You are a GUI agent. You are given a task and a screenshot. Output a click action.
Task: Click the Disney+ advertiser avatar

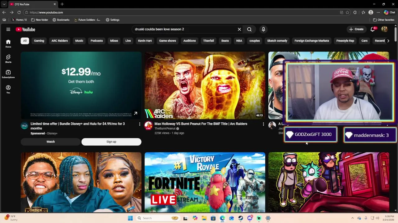tap(25, 125)
